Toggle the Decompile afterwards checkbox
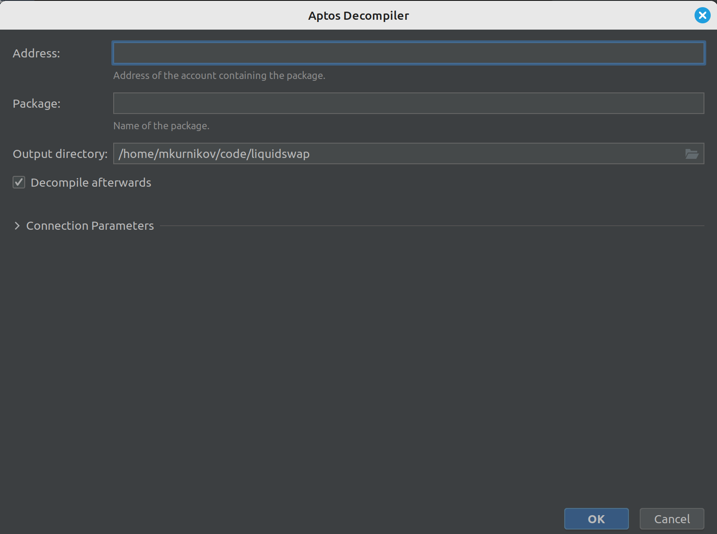 point(19,182)
